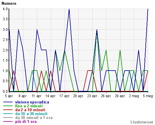This screenshot has height=125, width=155.
Task: Click the red plateau near 22 apr
Action: 90,71
